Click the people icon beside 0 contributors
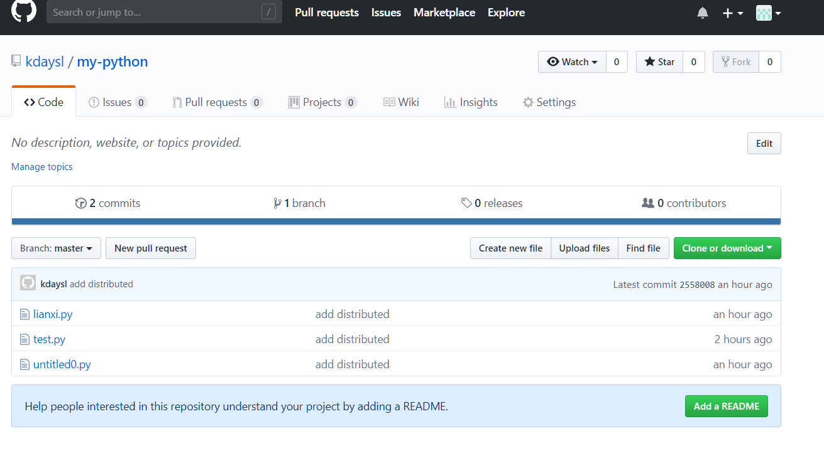The width and height of the screenshot is (824, 451). point(648,203)
